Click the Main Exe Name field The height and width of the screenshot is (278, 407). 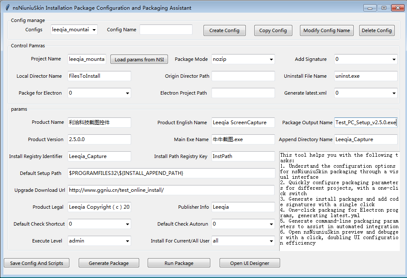[243, 139]
